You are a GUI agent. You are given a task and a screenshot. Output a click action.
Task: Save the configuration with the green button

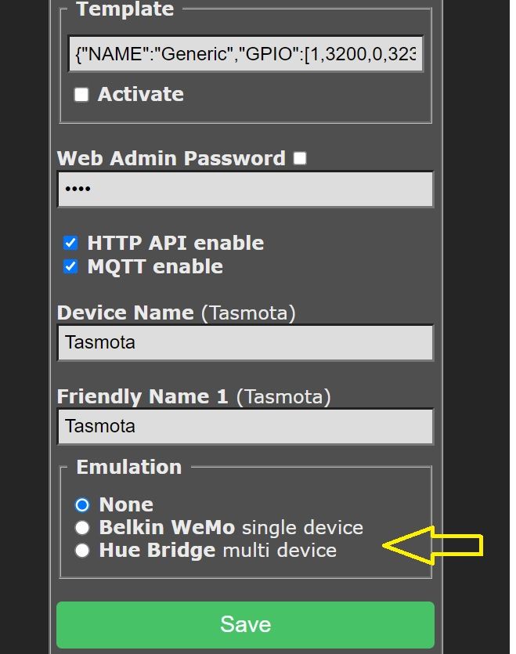click(x=246, y=624)
